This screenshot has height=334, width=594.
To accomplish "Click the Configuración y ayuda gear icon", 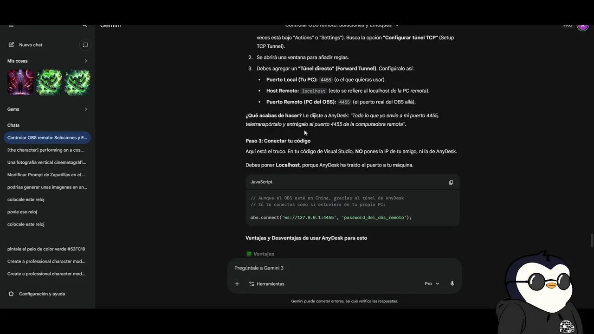I will pyautogui.click(x=11, y=294).
